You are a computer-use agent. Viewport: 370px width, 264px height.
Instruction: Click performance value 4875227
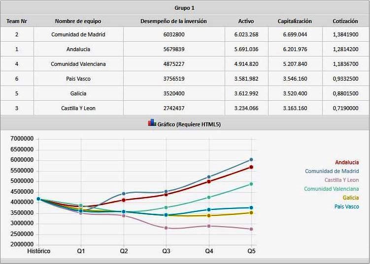tap(174, 64)
